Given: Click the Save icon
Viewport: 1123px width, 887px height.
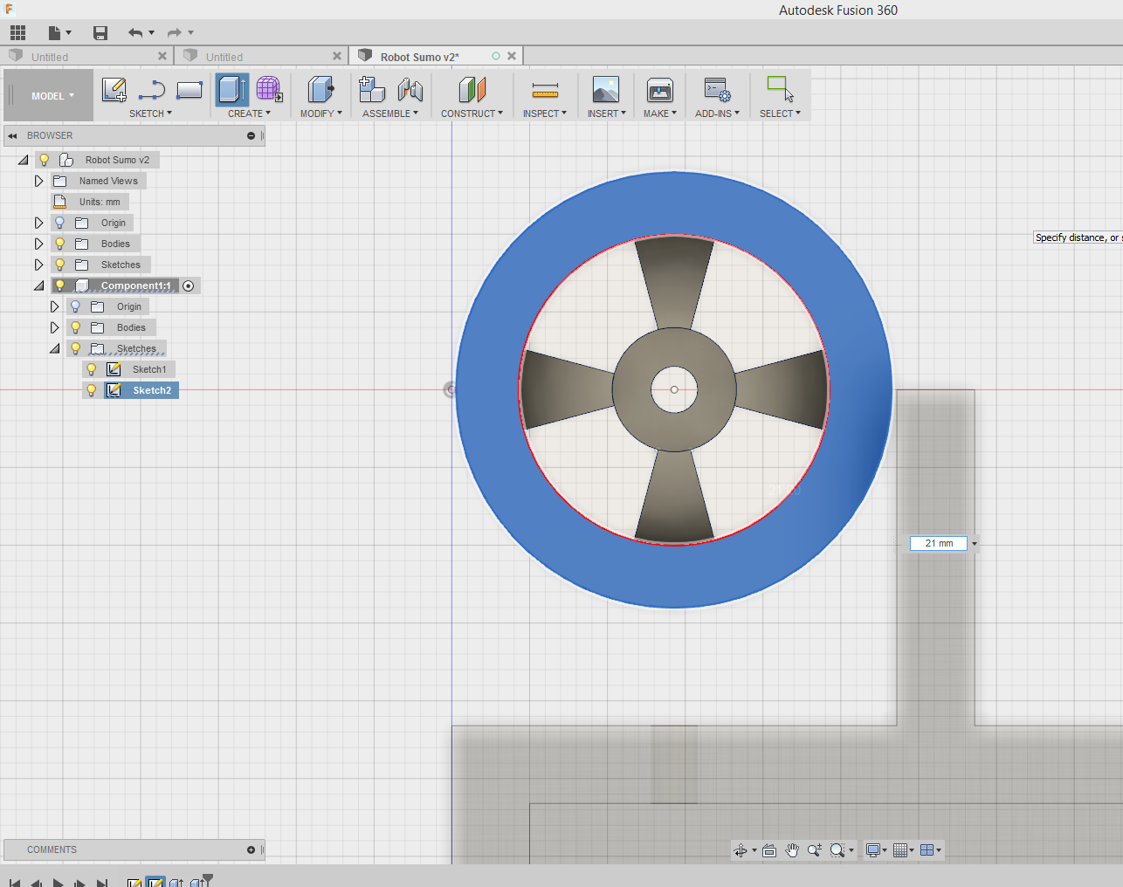Looking at the screenshot, I should pyautogui.click(x=100, y=33).
